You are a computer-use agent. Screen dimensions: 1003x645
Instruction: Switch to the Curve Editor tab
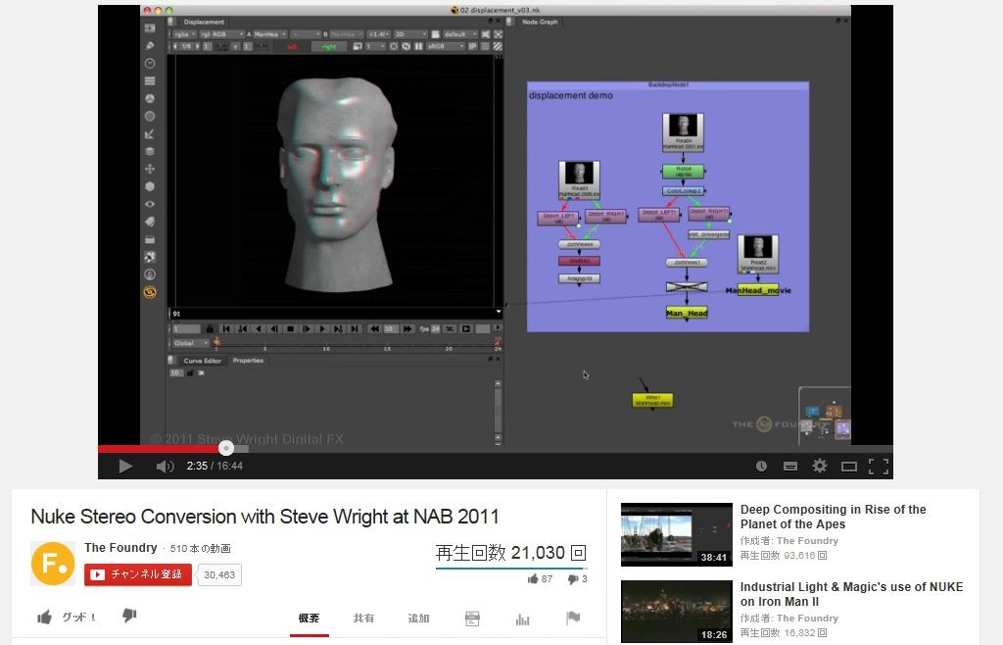(202, 361)
